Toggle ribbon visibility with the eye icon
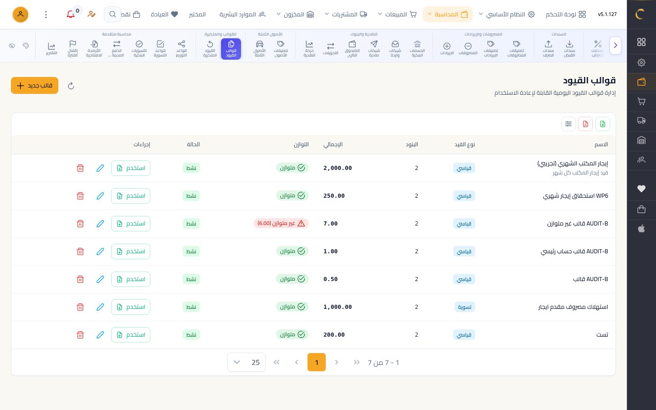Screen dimensions: 656x410 pos(12,46)
